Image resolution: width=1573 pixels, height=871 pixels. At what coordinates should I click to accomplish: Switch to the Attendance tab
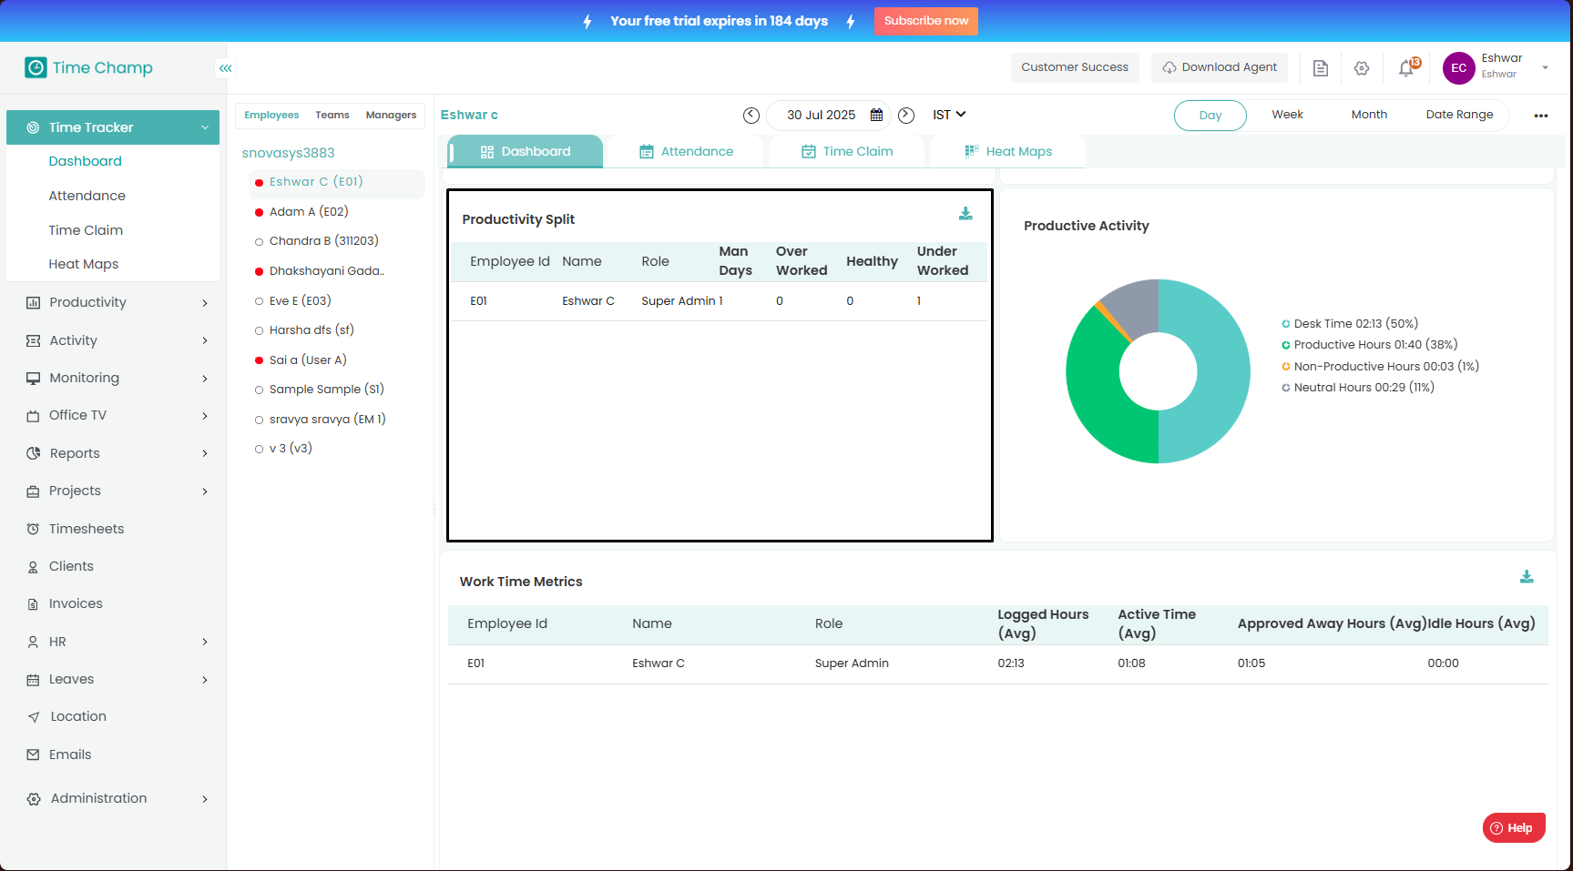[686, 152]
